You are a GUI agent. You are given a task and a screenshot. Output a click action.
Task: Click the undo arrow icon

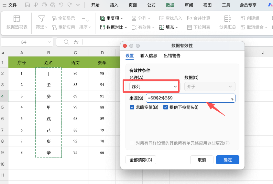pos(61,5)
